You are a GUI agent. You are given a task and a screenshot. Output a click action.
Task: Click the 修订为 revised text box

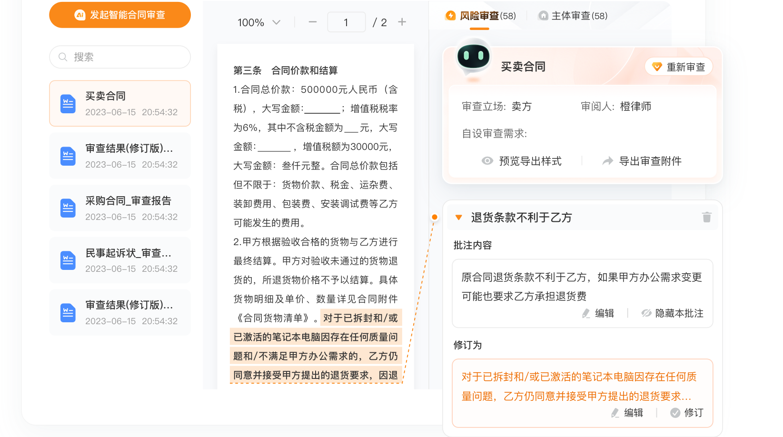coord(583,393)
